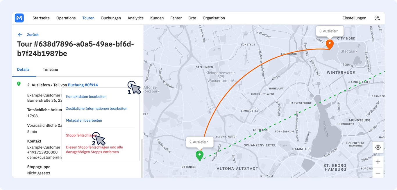
Task: Open the Organisation nav item
Action: 214,18
